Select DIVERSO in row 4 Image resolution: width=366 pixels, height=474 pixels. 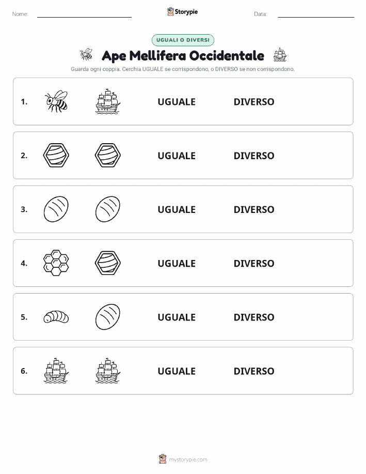click(x=254, y=263)
